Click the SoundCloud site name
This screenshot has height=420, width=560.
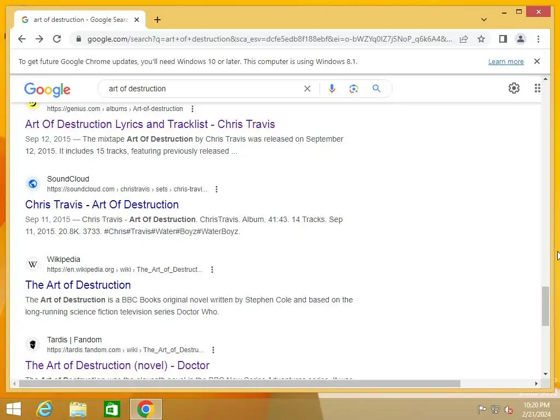(68, 179)
